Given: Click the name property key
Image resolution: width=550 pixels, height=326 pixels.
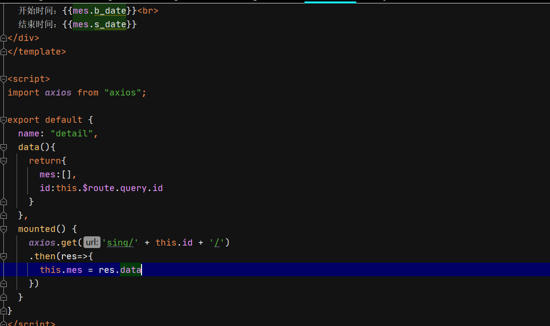Looking at the screenshot, I should click(x=29, y=134).
